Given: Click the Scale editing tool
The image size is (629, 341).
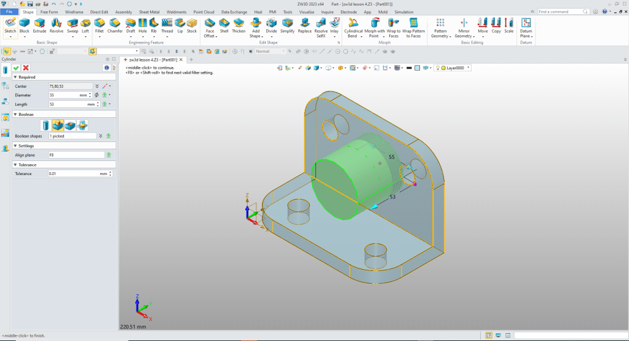Looking at the screenshot, I should (x=508, y=25).
